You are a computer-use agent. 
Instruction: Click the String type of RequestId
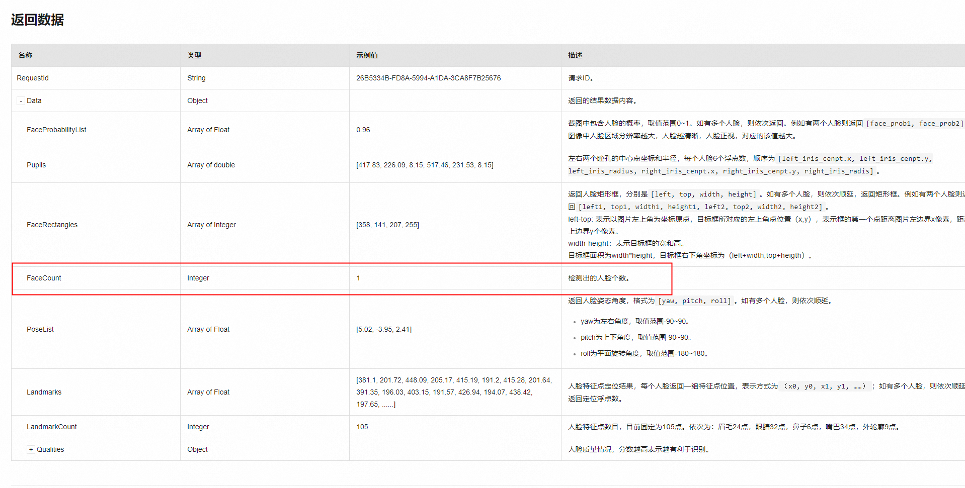point(196,78)
